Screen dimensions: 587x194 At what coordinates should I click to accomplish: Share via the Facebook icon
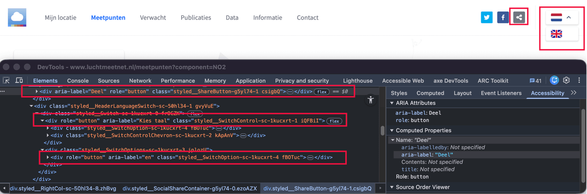point(503,17)
